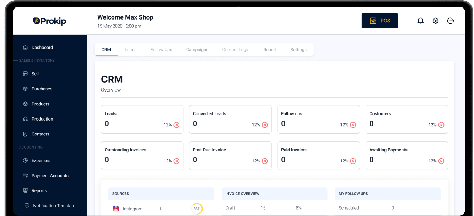Click the logout arrow icon
The height and width of the screenshot is (216, 474).
pos(451,21)
